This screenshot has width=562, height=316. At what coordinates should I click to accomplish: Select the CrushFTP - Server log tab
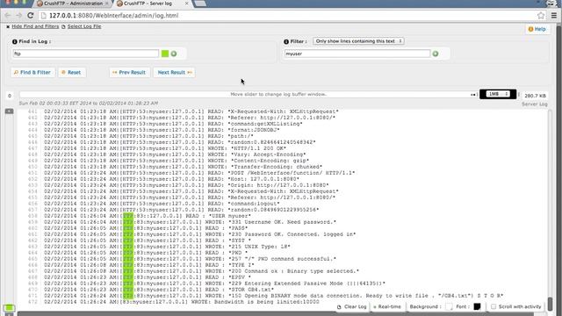click(148, 4)
